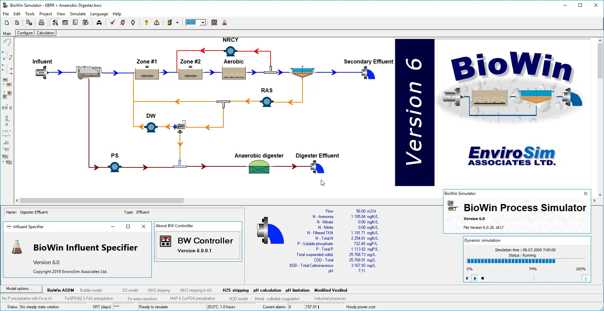
Task: Maximize the Influent Specifier window
Action: click(x=128, y=226)
